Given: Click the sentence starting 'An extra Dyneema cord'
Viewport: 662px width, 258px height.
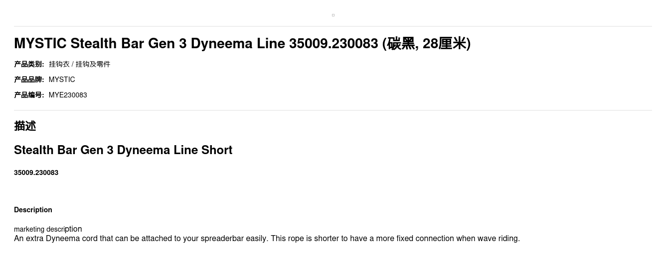Looking at the screenshot, I should coord(141,239).
